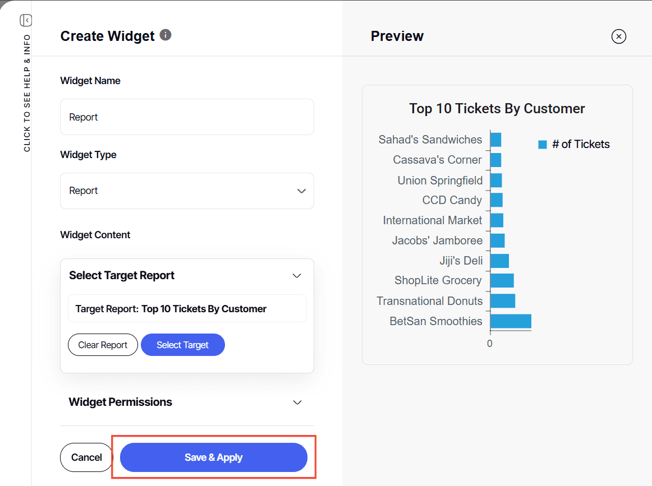This screenshot has height=486, width=652.
Task: Click the info icon beside Create Widget
Action: [x=166, y=35]
